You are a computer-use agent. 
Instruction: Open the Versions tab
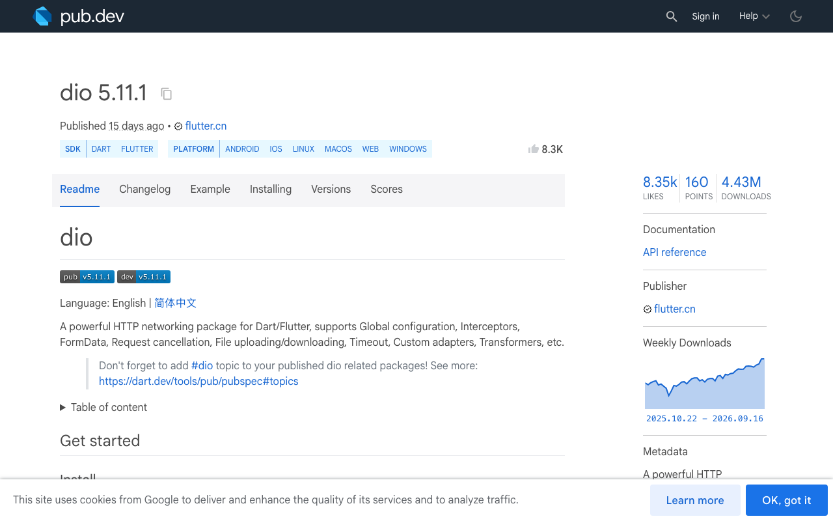click(331, 190)
